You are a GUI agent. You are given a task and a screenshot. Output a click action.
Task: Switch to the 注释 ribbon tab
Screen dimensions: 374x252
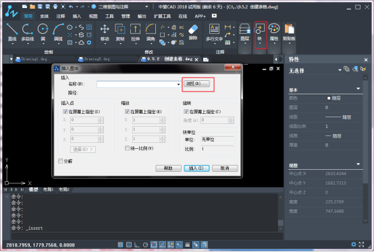[61, 16]
